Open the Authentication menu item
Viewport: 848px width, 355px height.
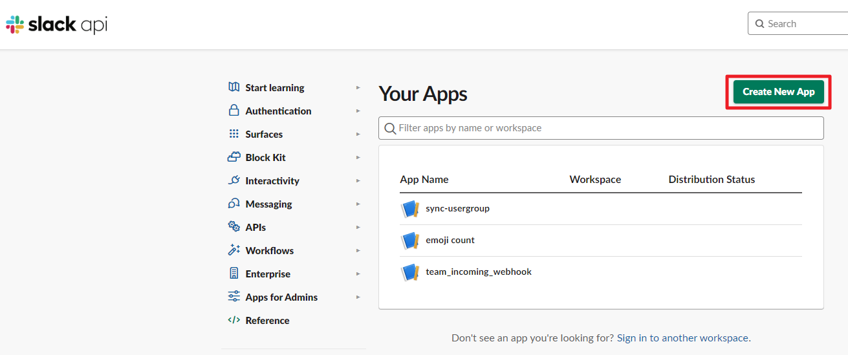pos(278,111)
